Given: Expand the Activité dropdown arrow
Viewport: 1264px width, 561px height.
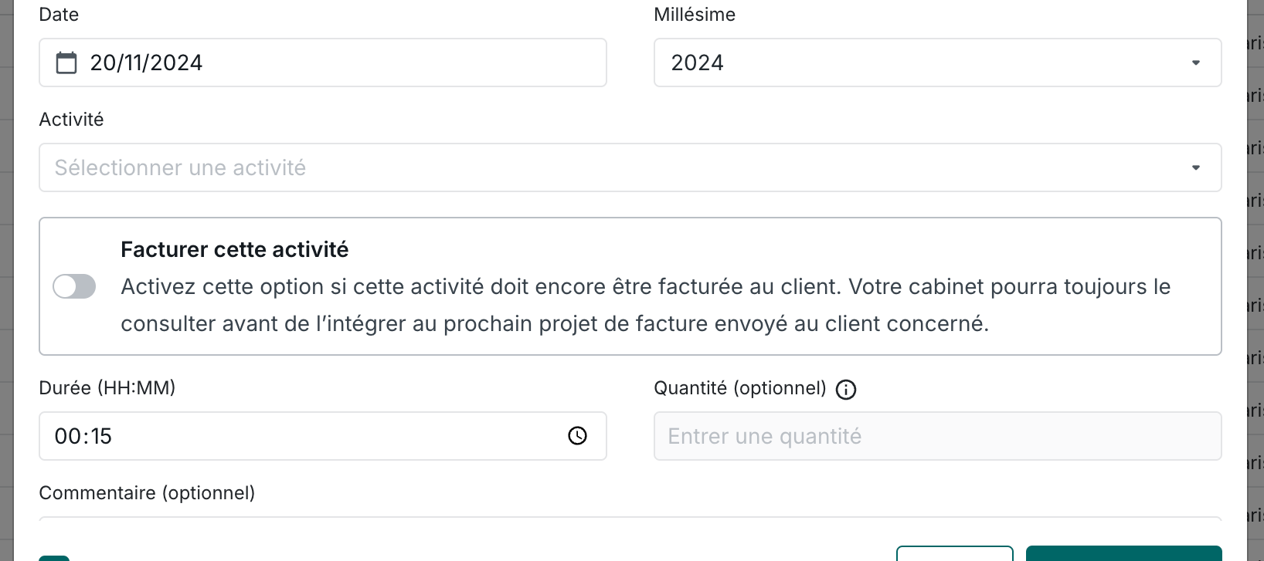Looking at the screenshot, I should (x=1195, y=167).
